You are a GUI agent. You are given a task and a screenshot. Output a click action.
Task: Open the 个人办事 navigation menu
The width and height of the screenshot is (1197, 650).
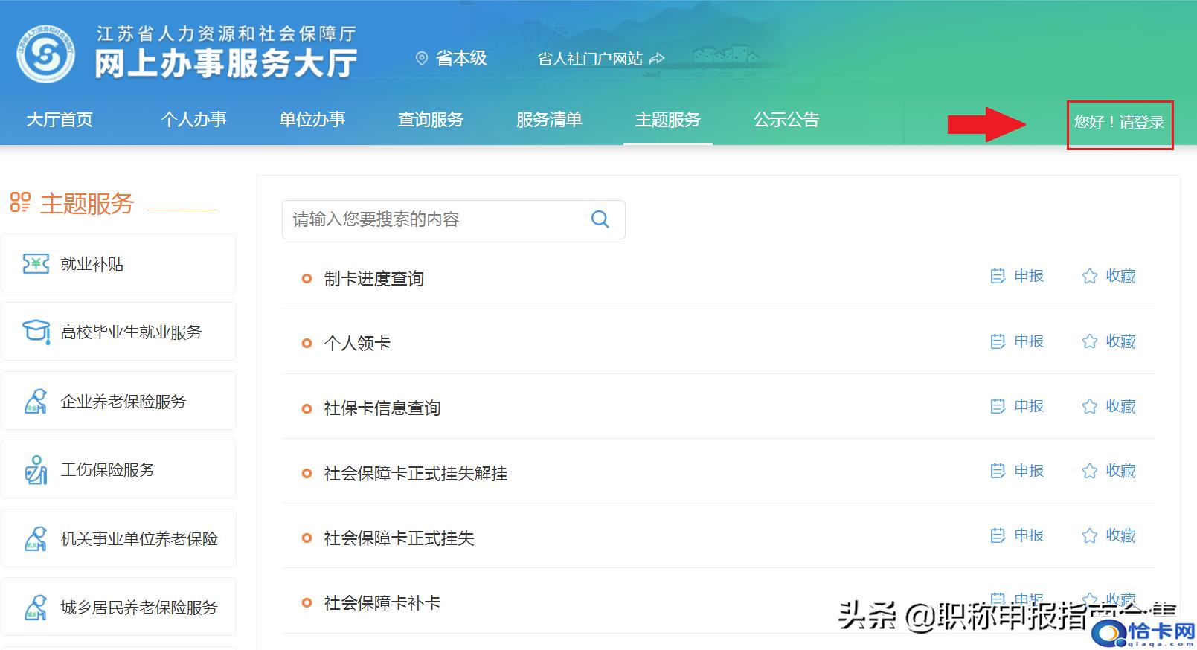coord(193,120)
